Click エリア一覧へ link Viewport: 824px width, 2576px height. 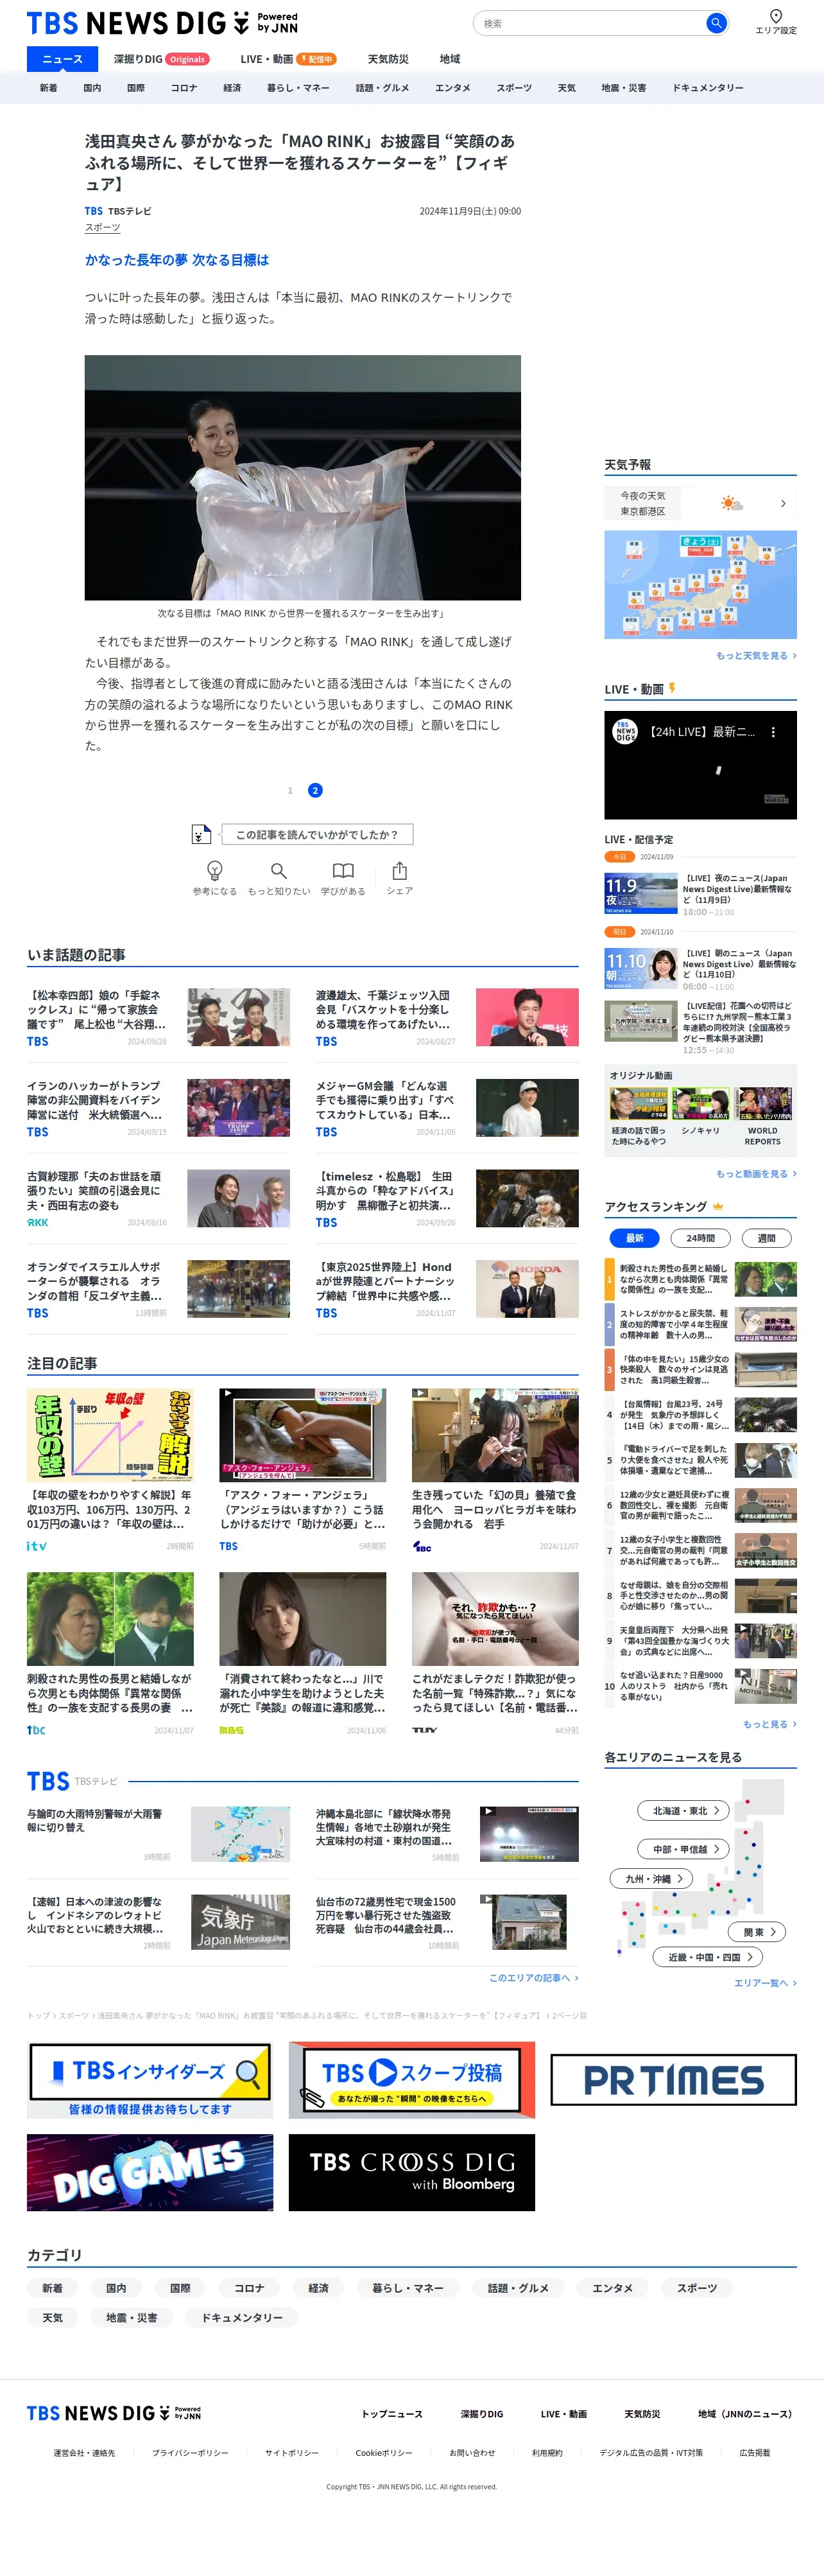(765, 1982)
